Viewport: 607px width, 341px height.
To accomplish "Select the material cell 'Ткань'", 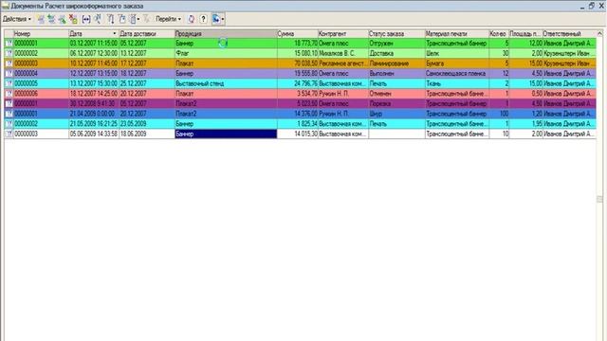I will (457, 83).
